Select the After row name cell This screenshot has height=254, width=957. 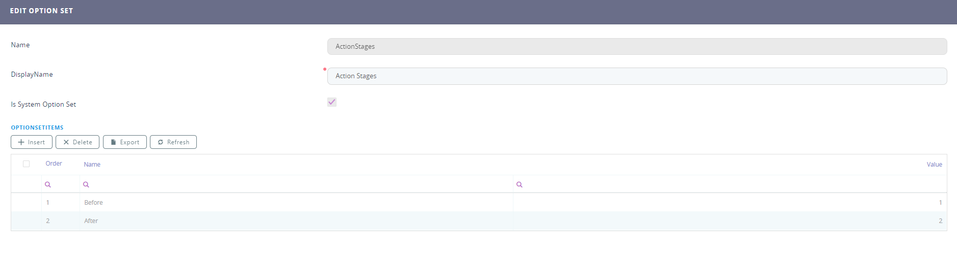pyautogui.click(x=91, y=221)
